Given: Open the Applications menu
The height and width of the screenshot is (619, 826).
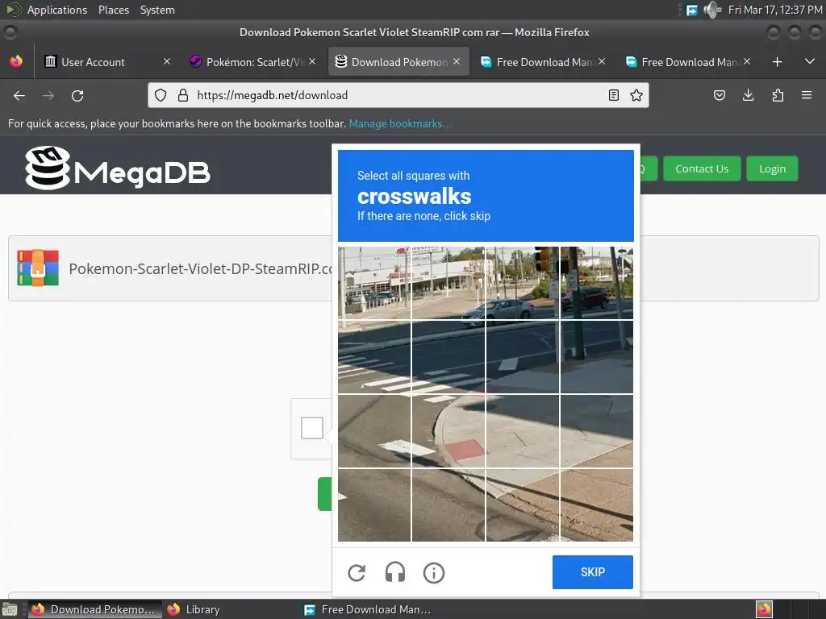Looking at the screenshot, I should [x=57, y=10].
